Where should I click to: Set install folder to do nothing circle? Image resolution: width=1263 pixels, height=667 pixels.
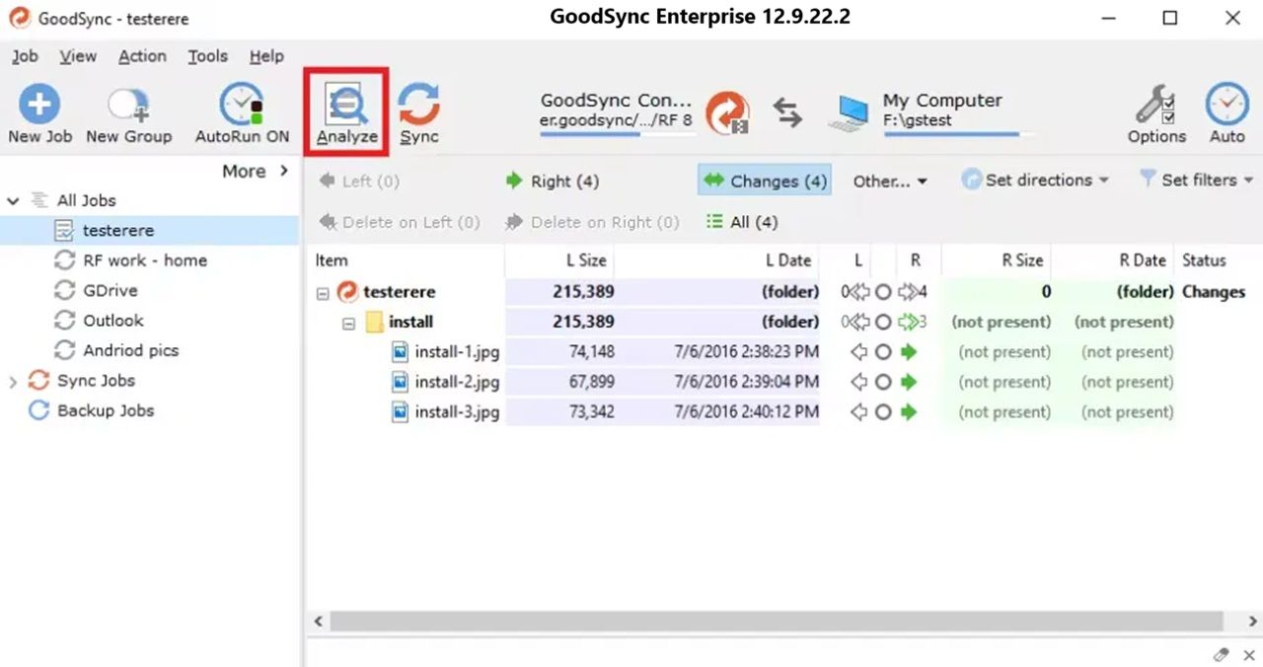(884, 322)
